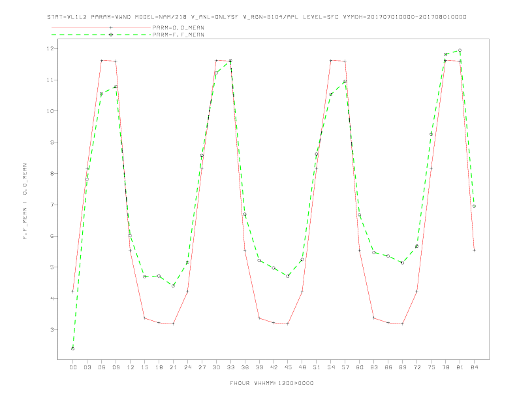Viewport: 517px width, 400px height.
Task: Click x-axis tick label 69
Action: click(x=403, y=367)
